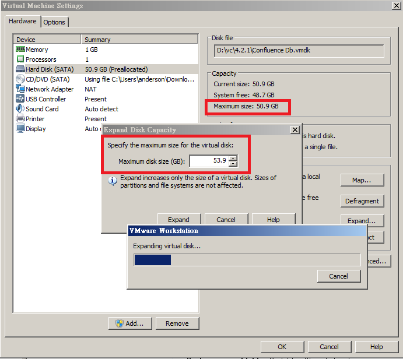Click the Disk file path field
Screen dimensions: 403x359
(299, 51)
